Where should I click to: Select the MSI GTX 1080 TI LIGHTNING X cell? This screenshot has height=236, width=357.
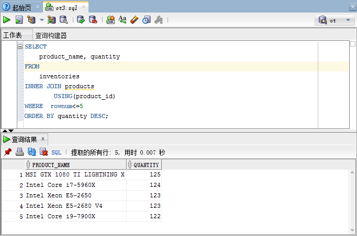click(75, 175)
